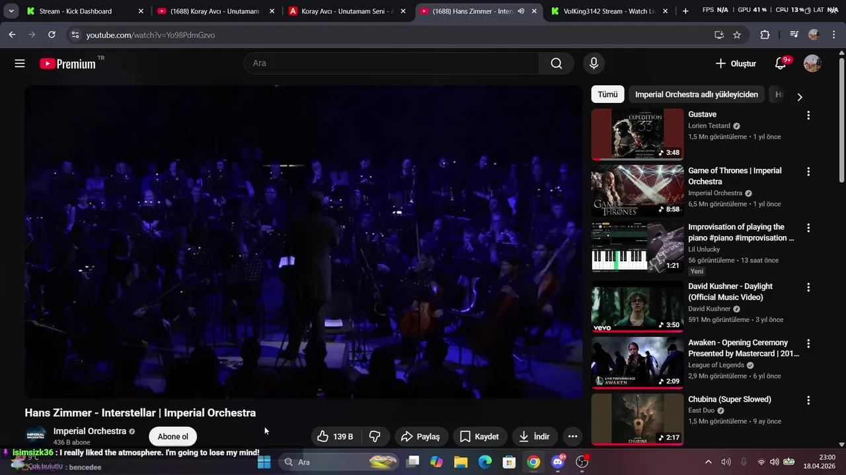Open the Gustave video thumbnail
The width and height of the screenshot is (846, 475).
click(x=637, y=135)
